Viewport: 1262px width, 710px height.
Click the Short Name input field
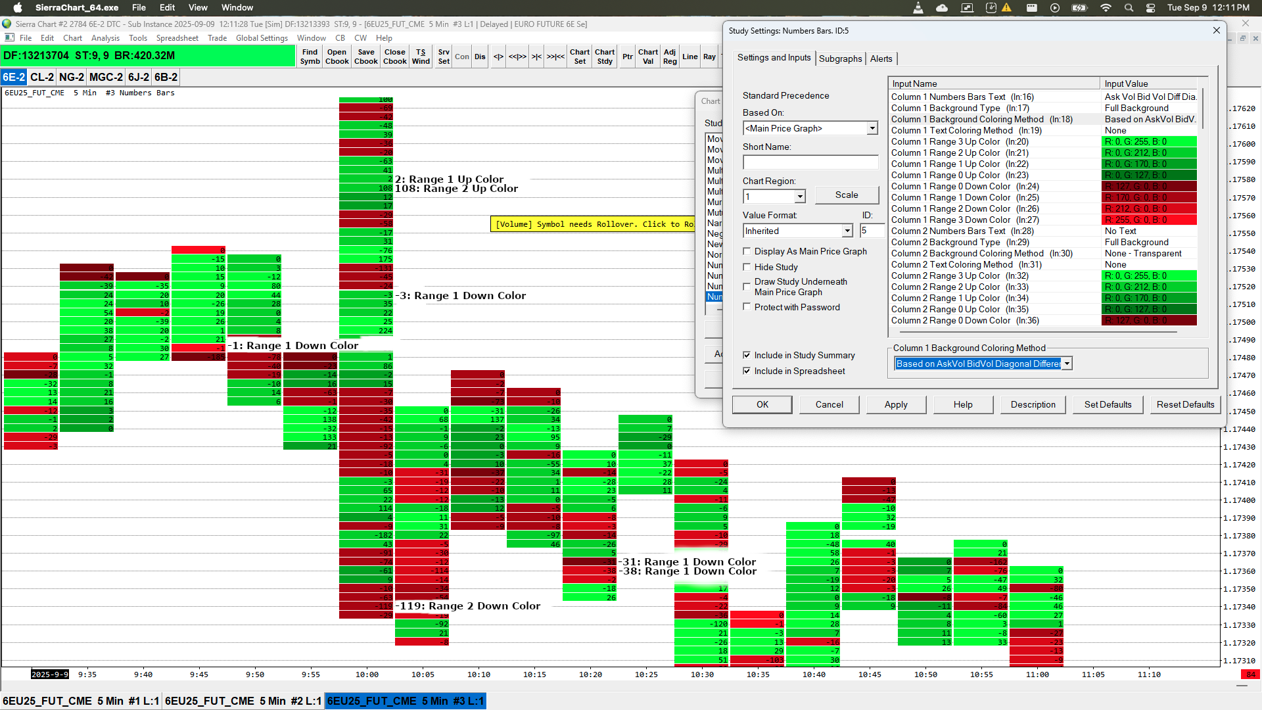pos(810,162)
